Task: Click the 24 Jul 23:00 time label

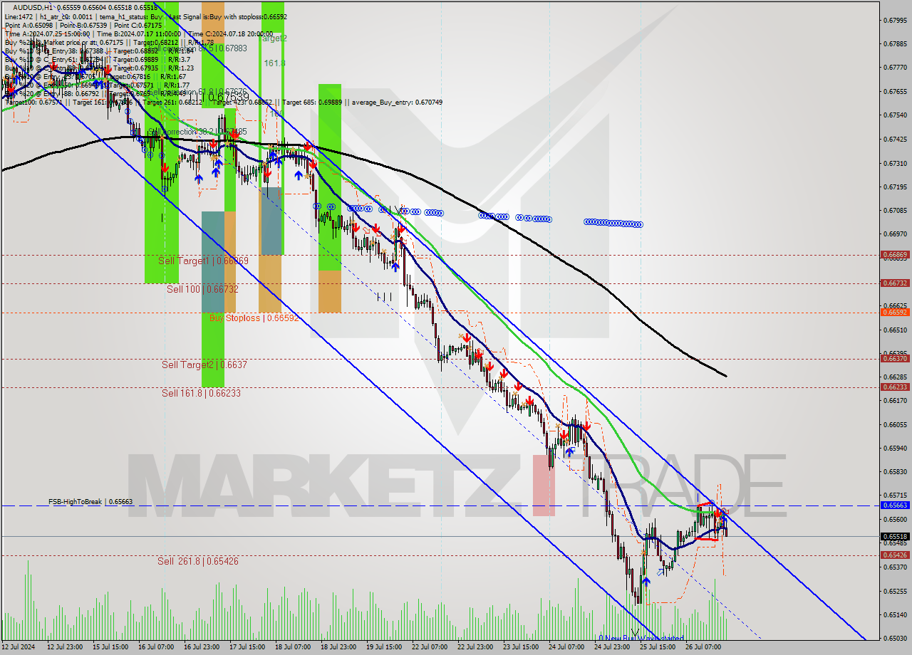Action: (612, 647)
